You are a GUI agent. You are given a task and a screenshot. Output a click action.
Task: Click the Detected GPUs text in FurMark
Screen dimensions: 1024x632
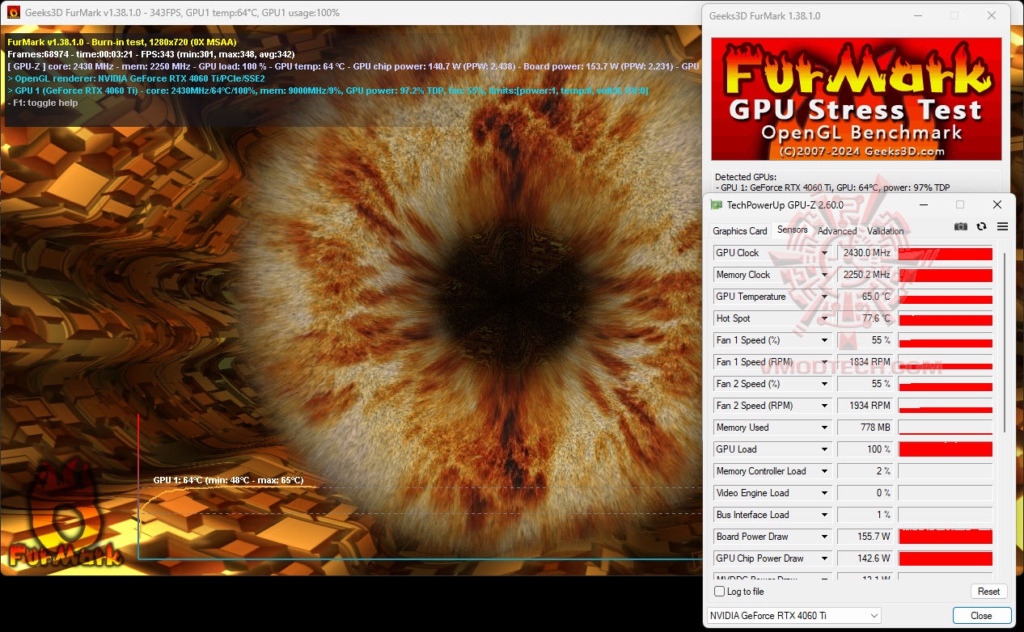745,177
